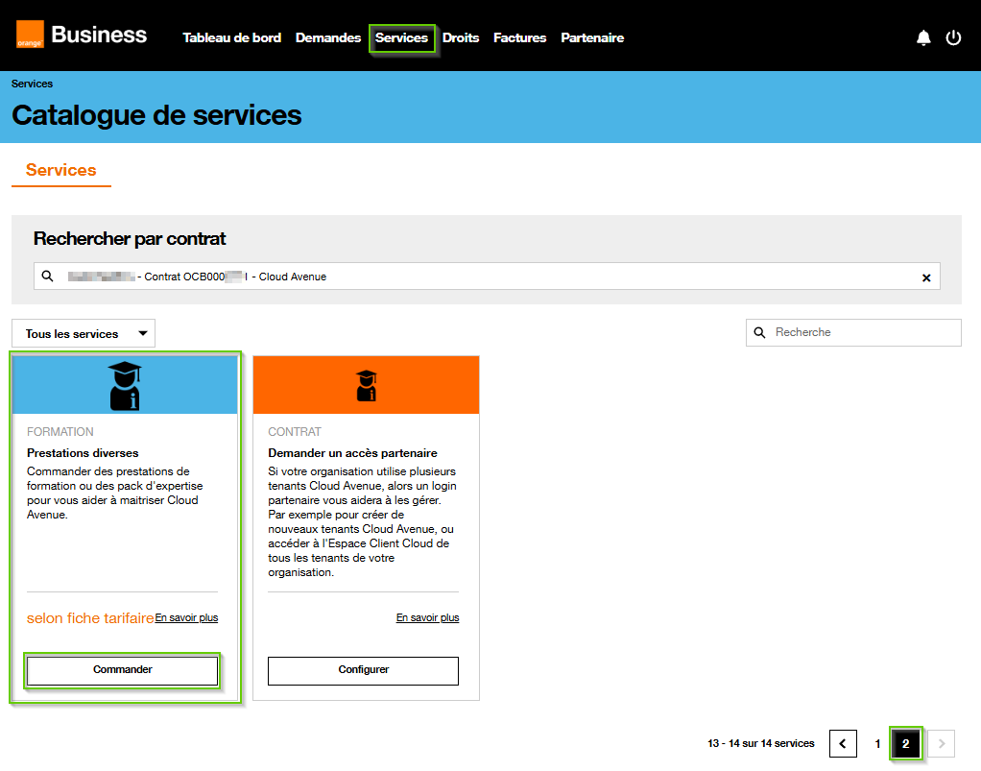Click the Catalogue de services heading

point(157,115)
